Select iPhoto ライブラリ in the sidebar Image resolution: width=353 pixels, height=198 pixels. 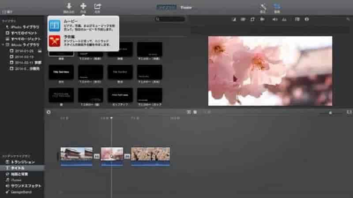(23, 27)
